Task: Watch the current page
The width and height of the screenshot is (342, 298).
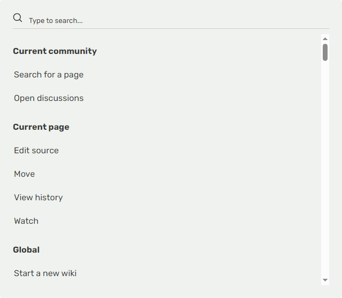Action: (x=26, y=221)
